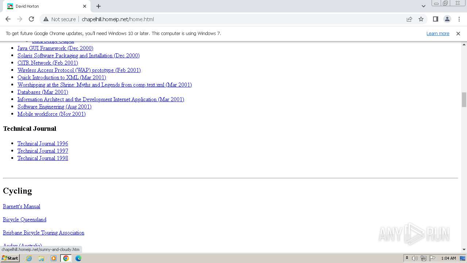This screenshot has height=263, width=467.
Task: Open the Chrome profile menu
Action: coord(447,19)
